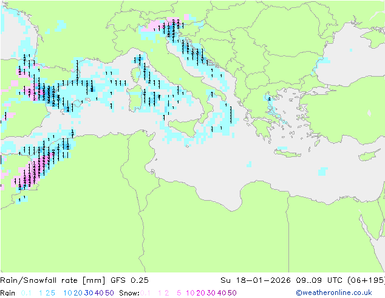Click the rain legend value 30
Screen dimensions: 385x298
pos(89,293)
